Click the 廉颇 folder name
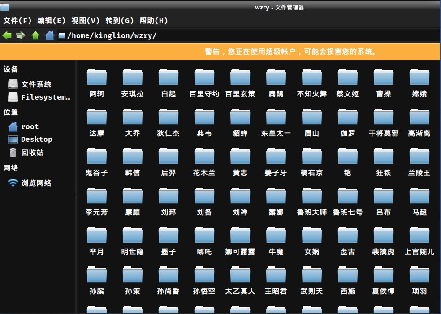Viewport: 441px width, 314px height. (133, 212)
